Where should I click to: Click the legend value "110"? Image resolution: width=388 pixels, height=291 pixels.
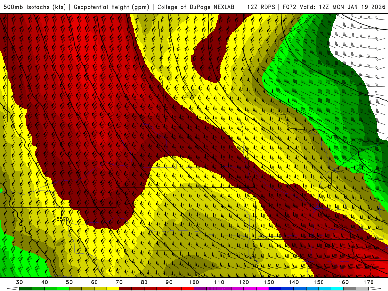219,282
